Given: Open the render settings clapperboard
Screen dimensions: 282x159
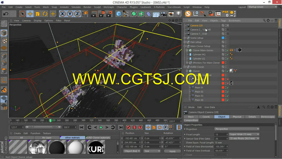Looking at the screenshot, I should pyautogui.click(x=109, y=14).
